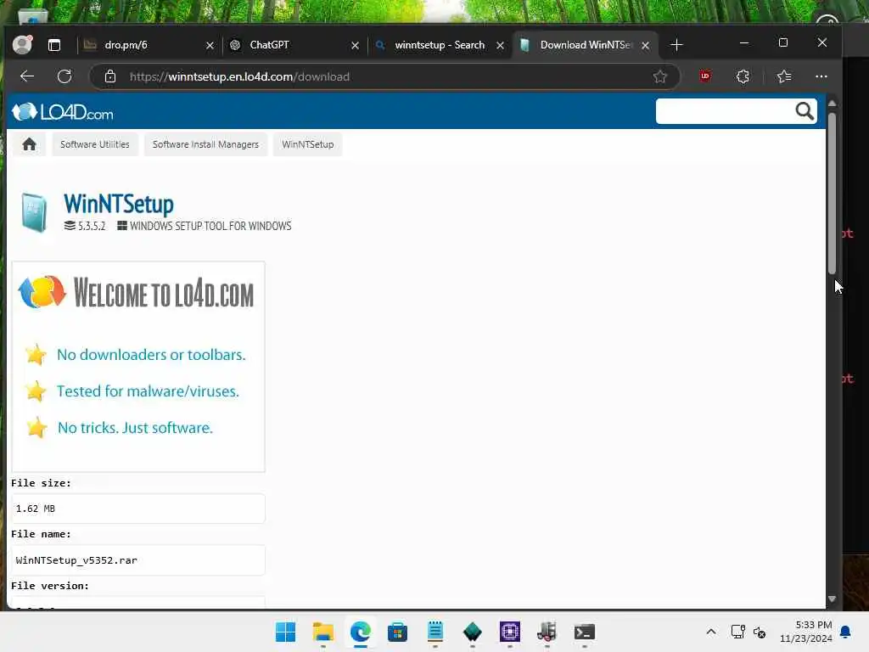This screenshot has width=869, height=652.
Task: Click the taskbar clock and date
Action: 806,632
